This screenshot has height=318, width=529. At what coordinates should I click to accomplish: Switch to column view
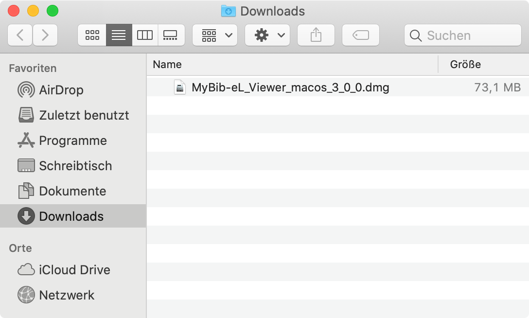pyautogui.click(x=145, y=35)
